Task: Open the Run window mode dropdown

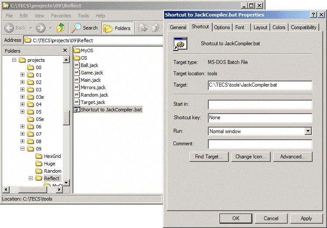Action: (x=308, y=131)
